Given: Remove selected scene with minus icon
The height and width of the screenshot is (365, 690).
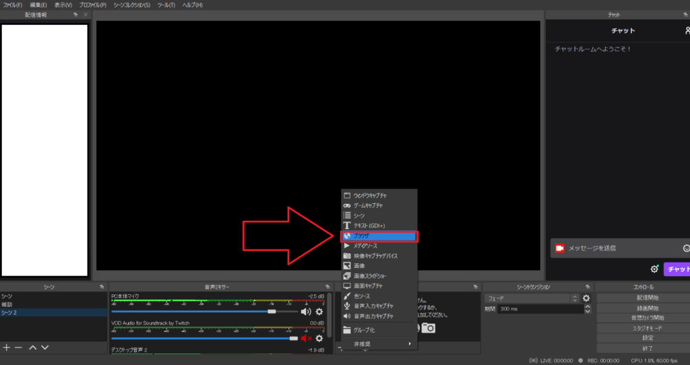Looking at the screenshot, I should point(18,347).
